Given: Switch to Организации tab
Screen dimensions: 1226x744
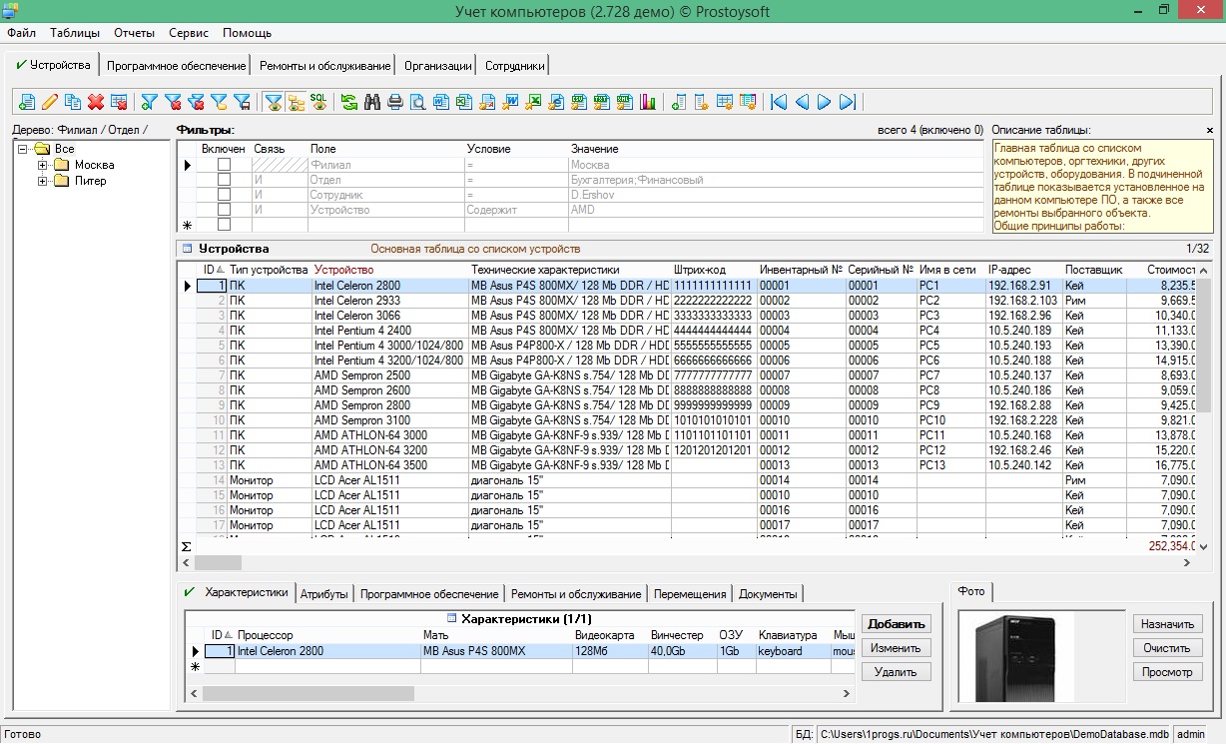Looking at the screenshot, I should [x=437, y=66].
